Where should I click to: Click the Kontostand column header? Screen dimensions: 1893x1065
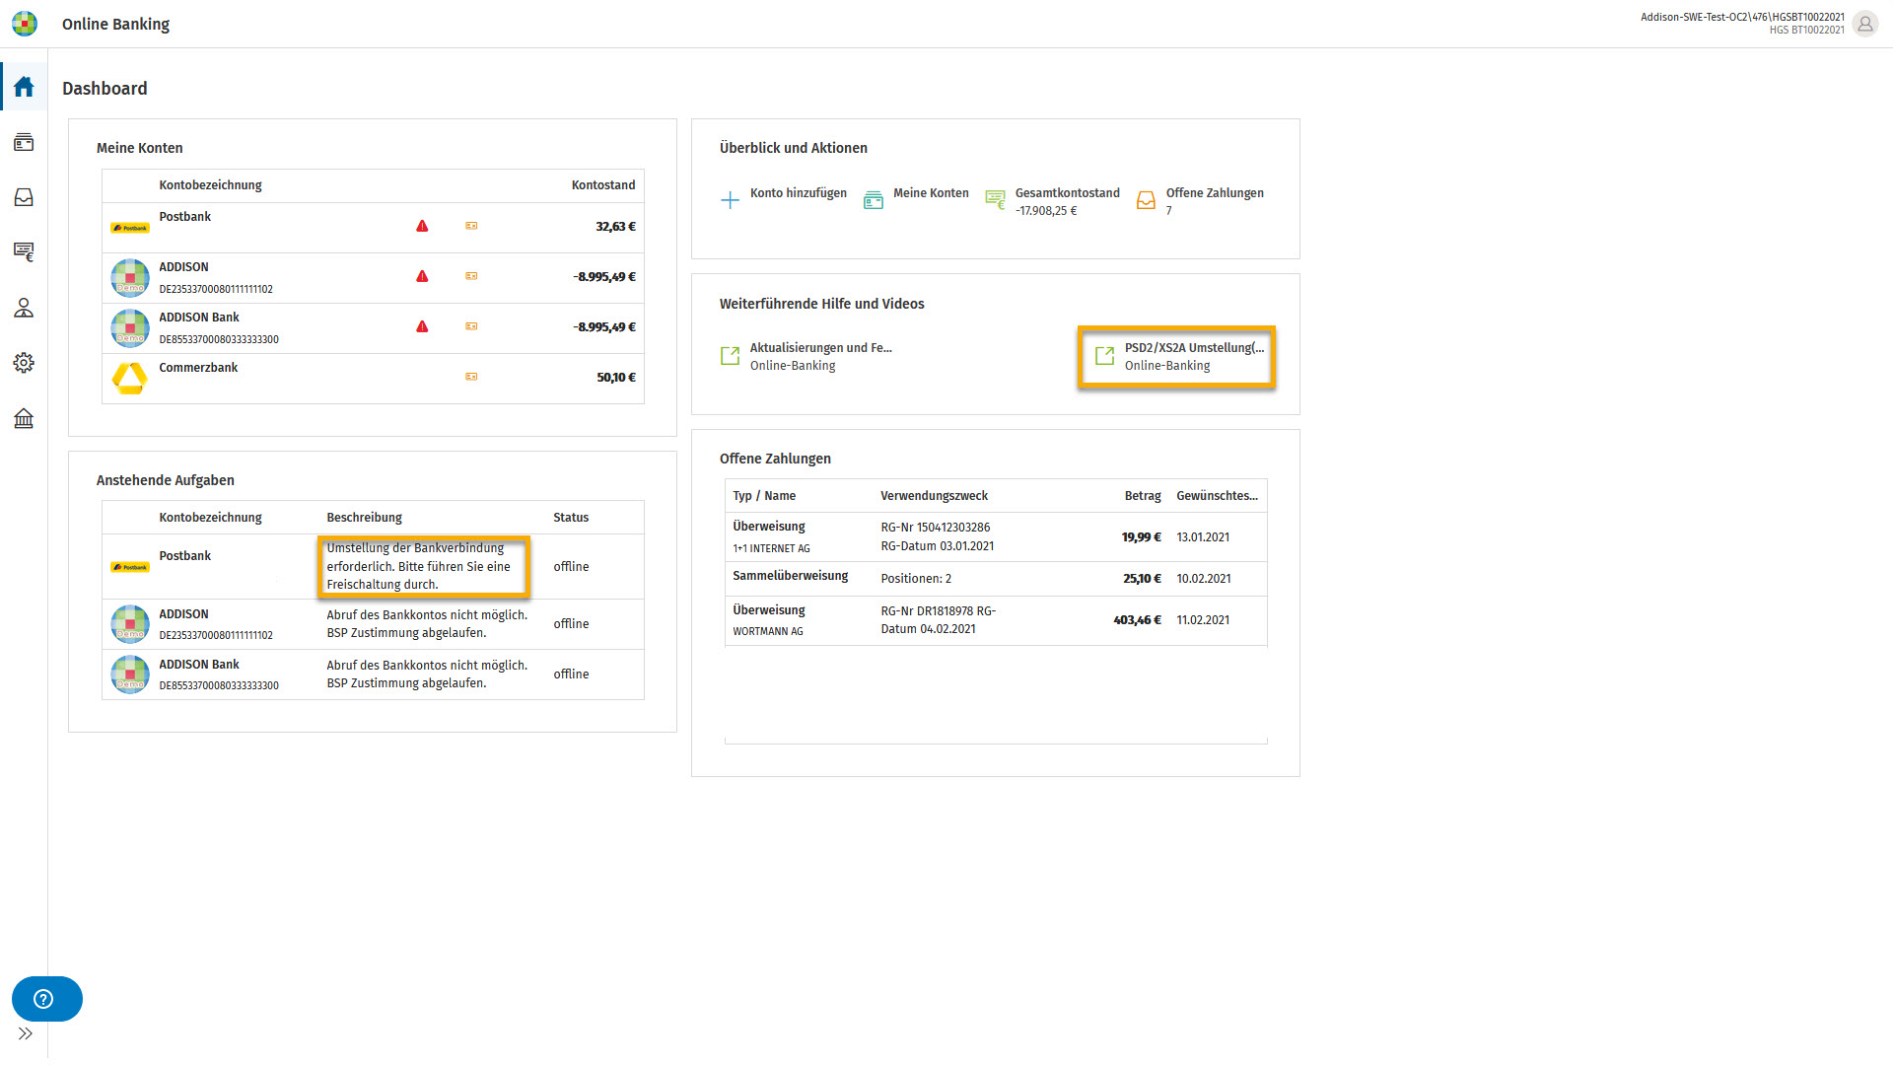[x=603, y=185]
